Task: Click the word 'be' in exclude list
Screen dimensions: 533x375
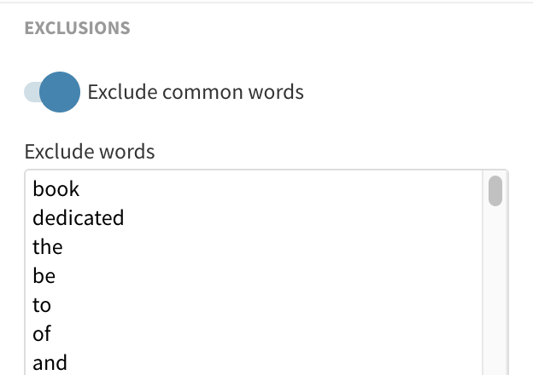Action: [x=44, y=276]
